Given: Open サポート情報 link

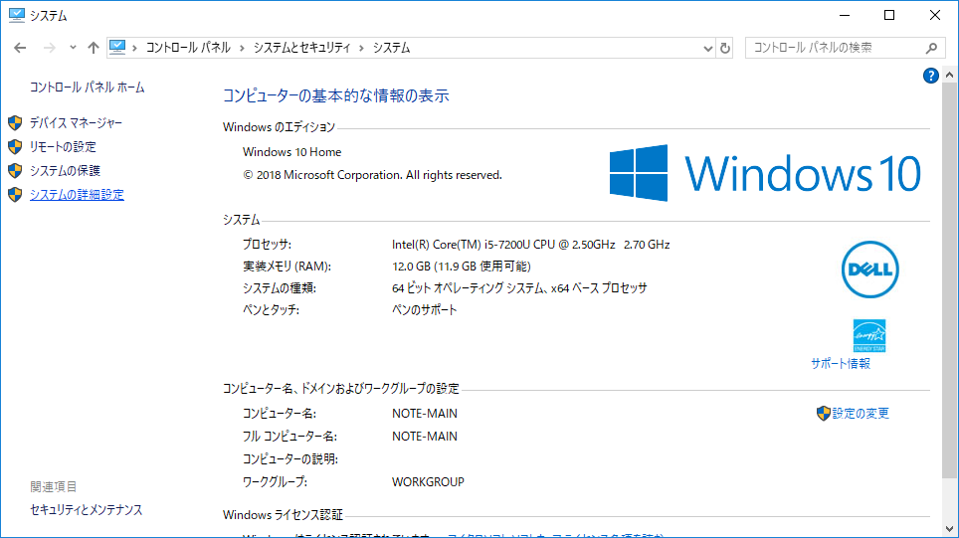Looking at the screenshot, I should (x=841, y=364).
